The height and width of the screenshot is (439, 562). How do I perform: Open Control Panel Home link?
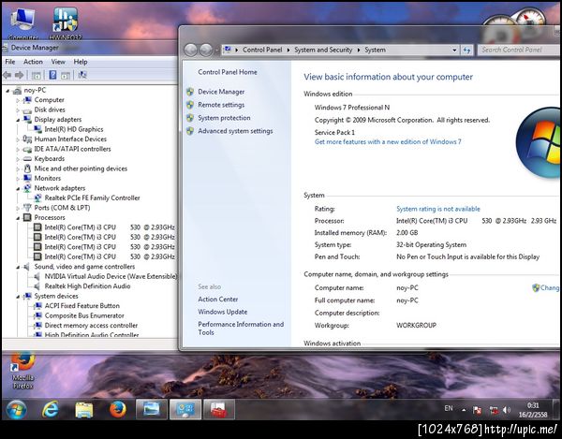228,72
